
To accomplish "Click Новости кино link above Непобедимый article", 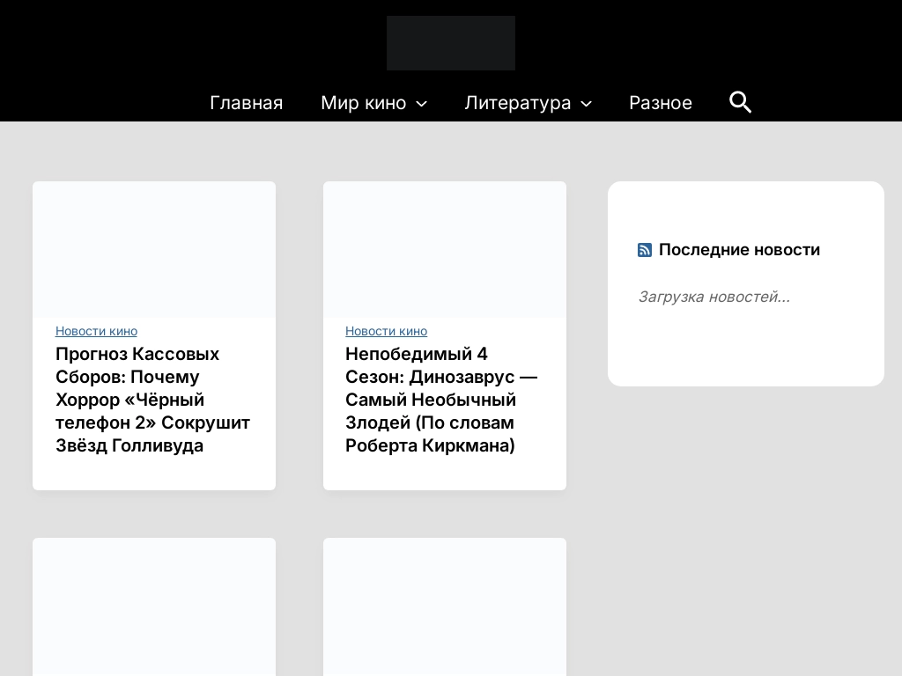I will (x=386, y=331).
